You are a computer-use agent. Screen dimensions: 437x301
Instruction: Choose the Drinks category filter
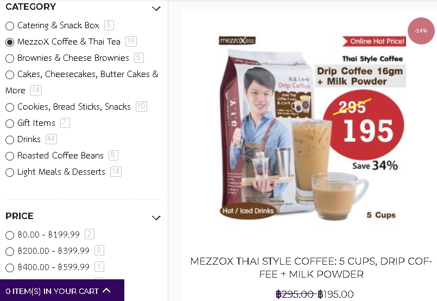(10, 140)
